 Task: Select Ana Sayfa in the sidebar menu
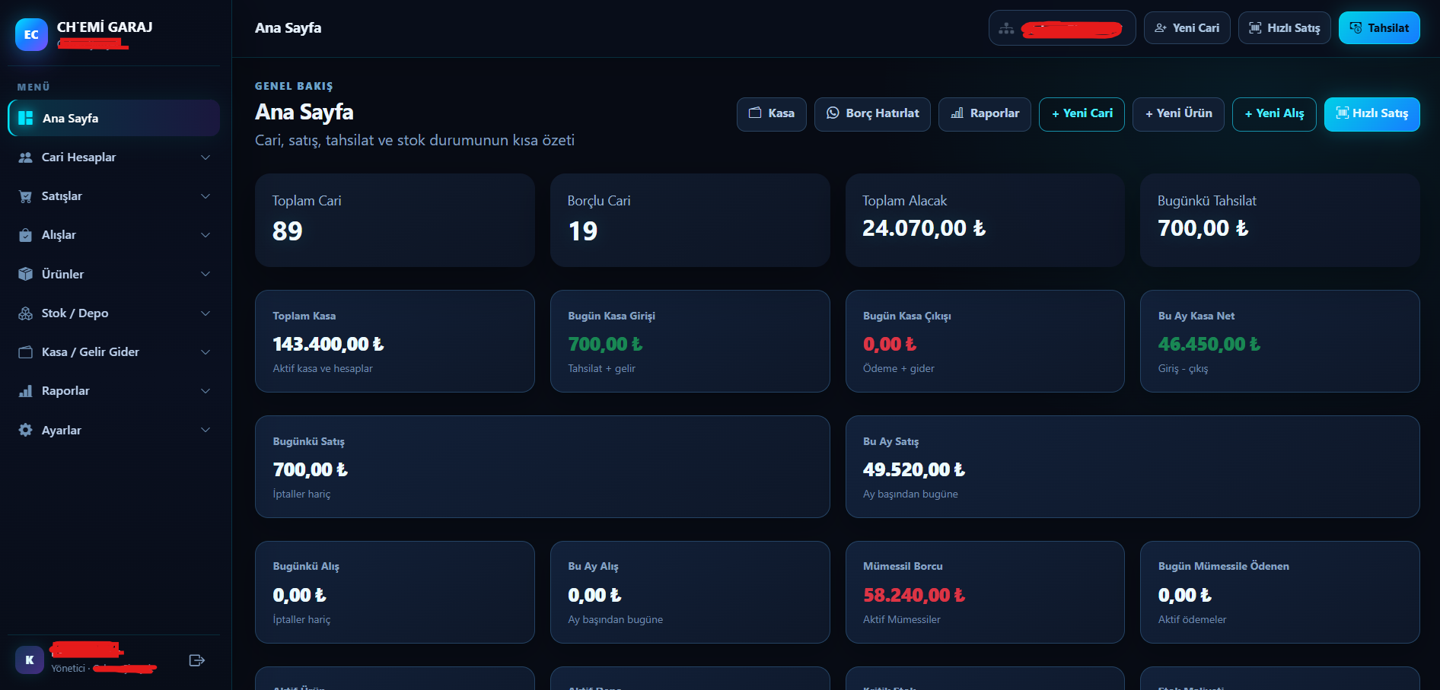tap(114, 118)
